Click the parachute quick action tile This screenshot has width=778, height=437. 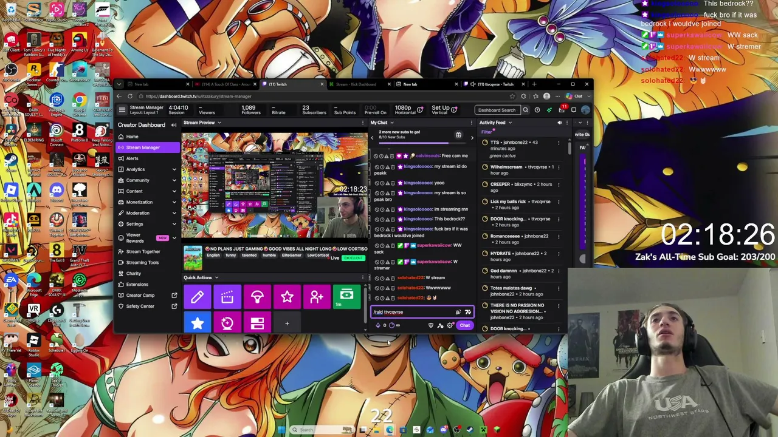click(257, 297)
